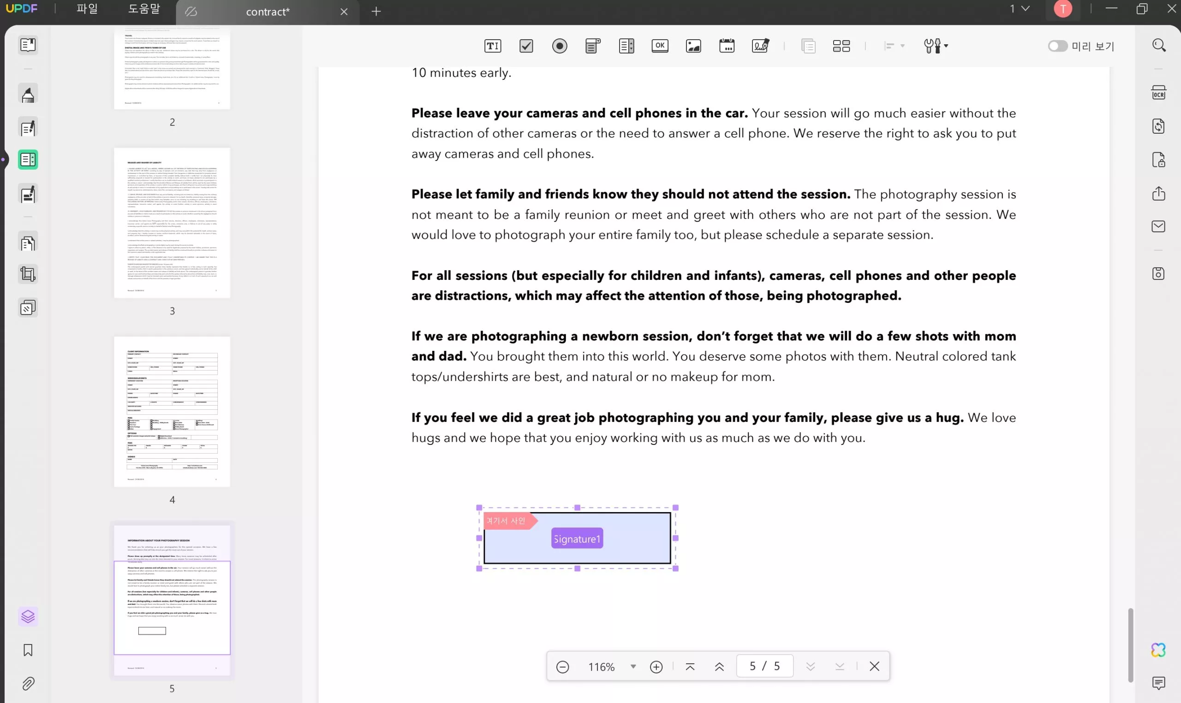Click the Share upload icon

(x=1159, y=193)
